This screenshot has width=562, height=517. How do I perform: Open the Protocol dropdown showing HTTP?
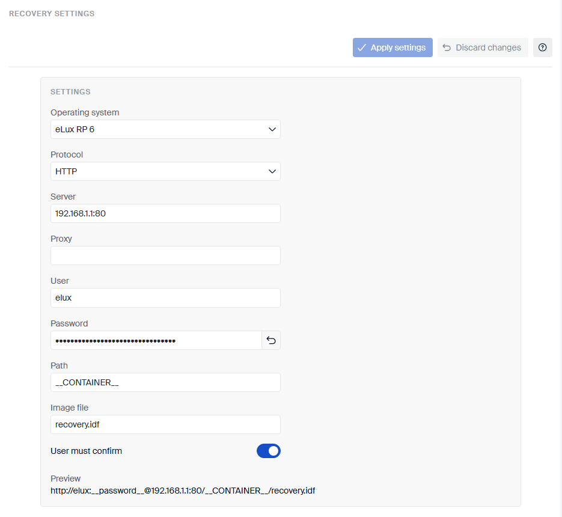(x=165, y=171)
